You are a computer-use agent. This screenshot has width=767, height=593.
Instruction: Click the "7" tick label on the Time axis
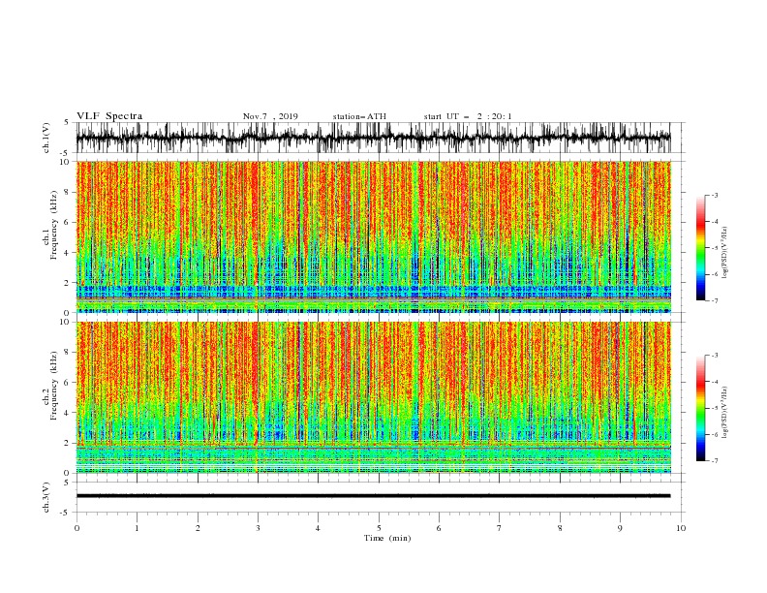click(x=500, y=528)
